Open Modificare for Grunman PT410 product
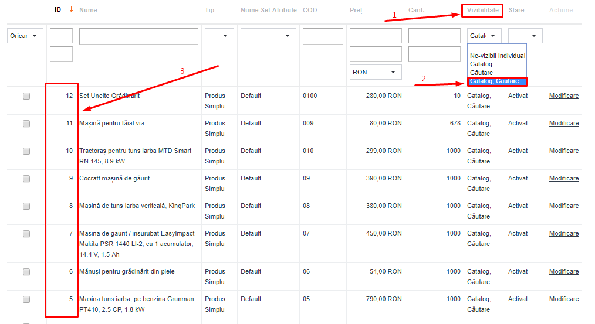Viewport: 595px width, 324px height. [564, 299]
